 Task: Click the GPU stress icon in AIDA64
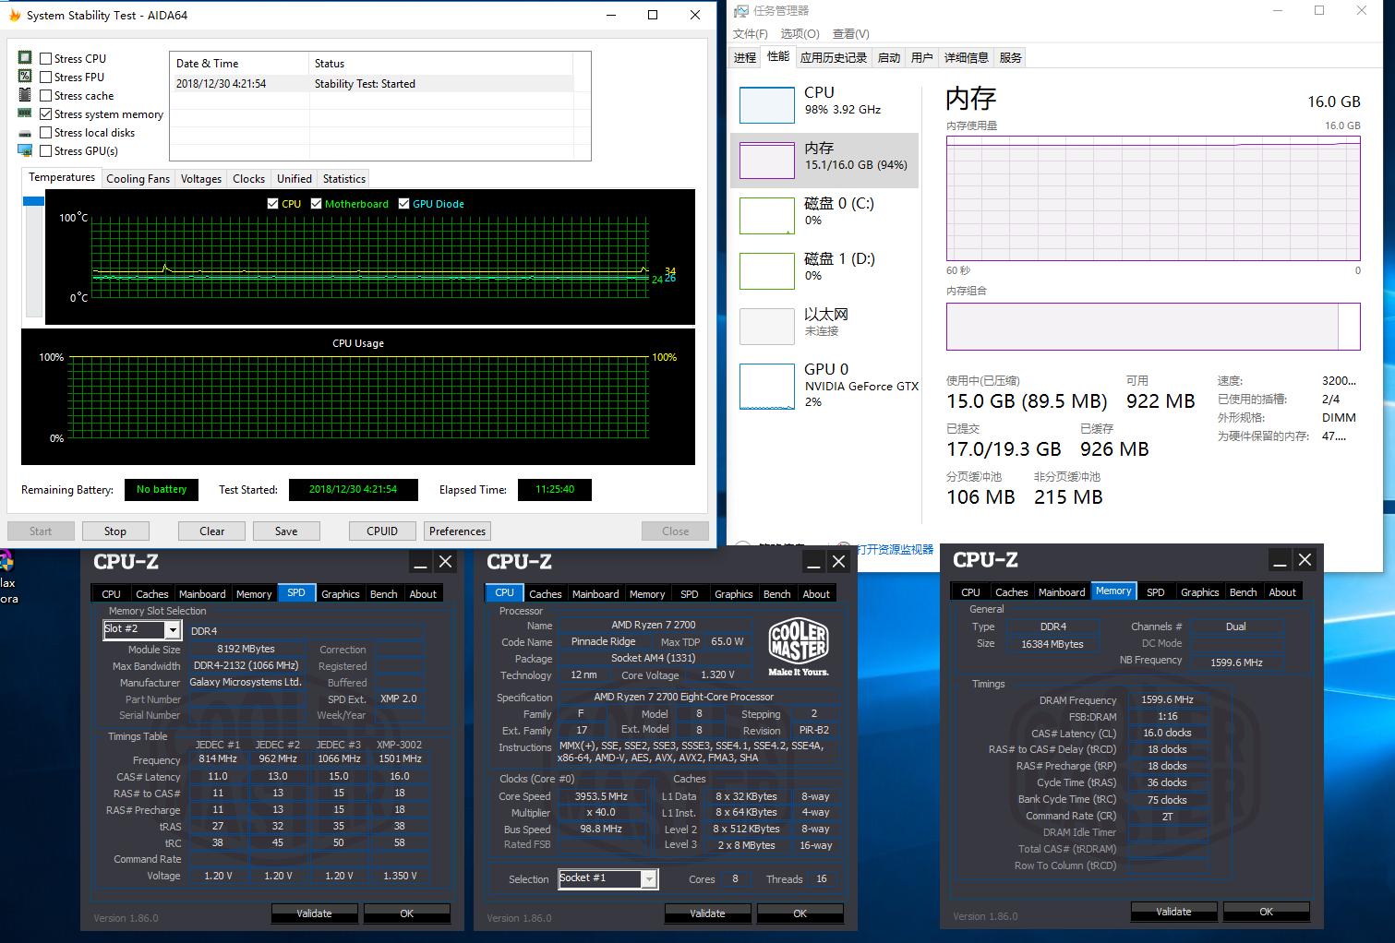(24, 150)
